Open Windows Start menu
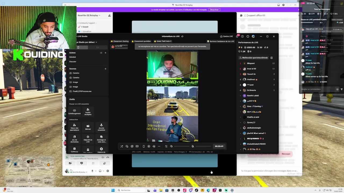The image size is (344, 193). tap(113, 190)
